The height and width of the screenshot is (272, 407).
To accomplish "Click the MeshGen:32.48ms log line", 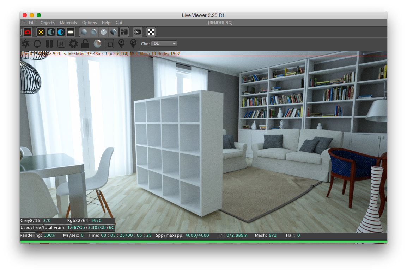I will (86, 53).
